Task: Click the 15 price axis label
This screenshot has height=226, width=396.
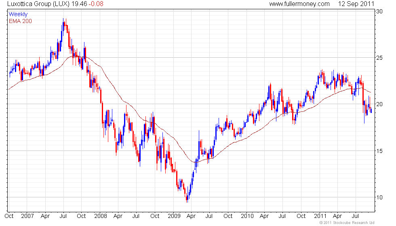Action: coord(379,151)
